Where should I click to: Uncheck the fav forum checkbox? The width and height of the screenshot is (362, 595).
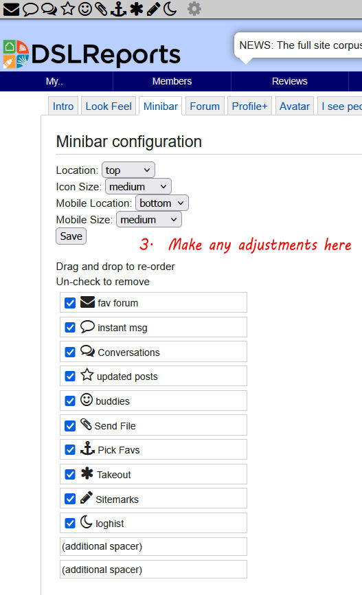(70, 303)
